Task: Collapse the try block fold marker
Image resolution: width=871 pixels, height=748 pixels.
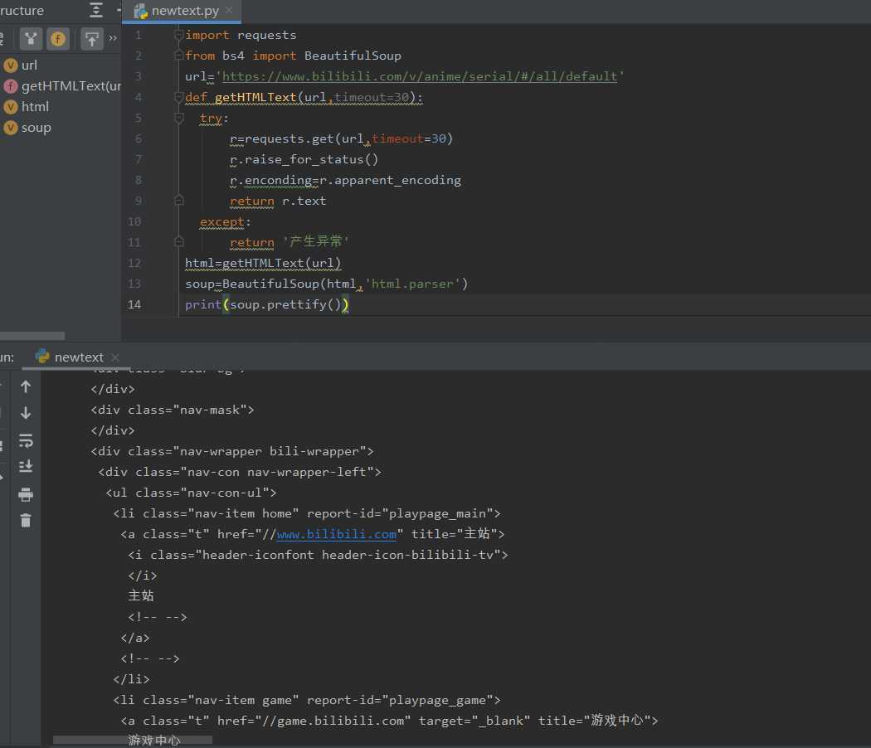Action: click(179, 118)
